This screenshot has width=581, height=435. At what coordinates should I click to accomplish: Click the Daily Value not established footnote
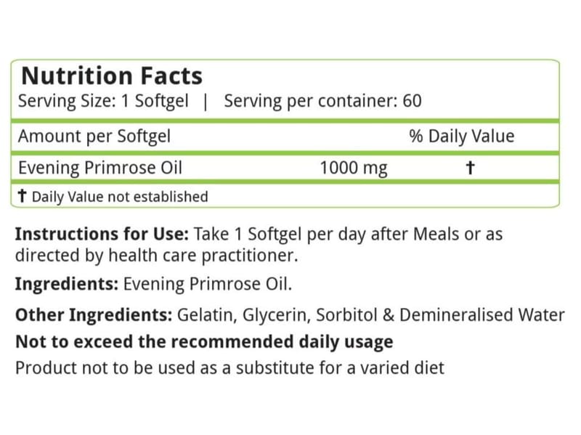coord(120,197)
